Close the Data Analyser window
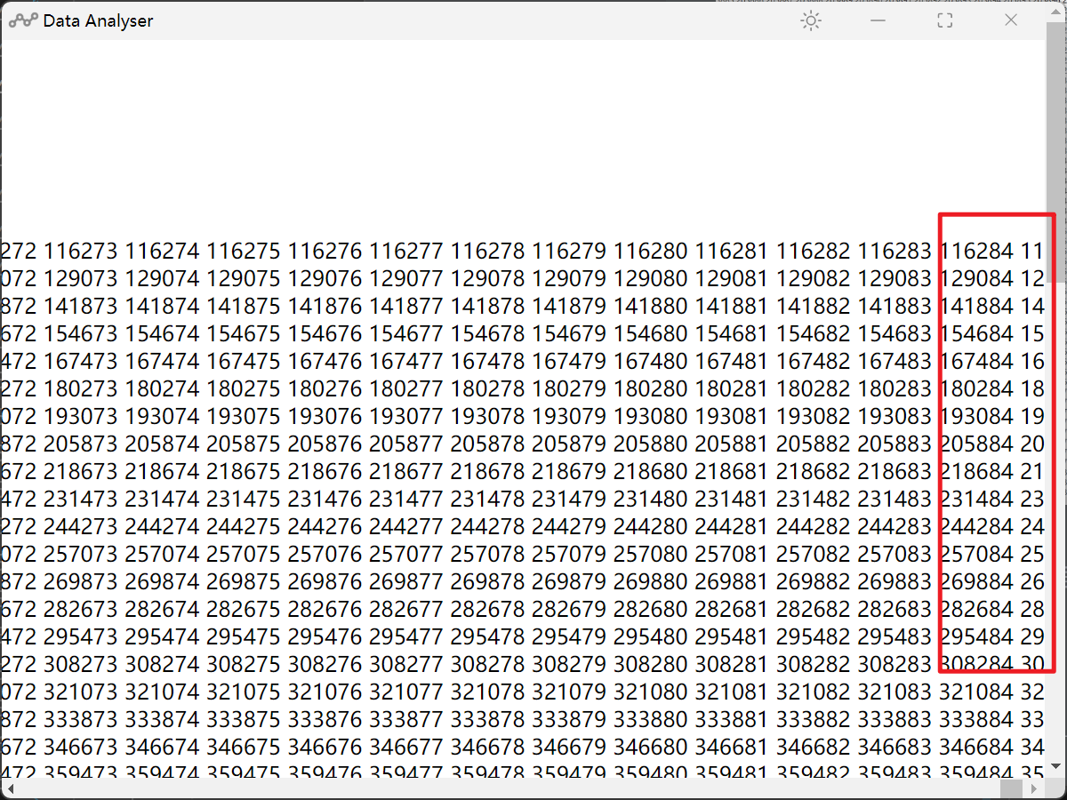 click(x=1011, y=21)
